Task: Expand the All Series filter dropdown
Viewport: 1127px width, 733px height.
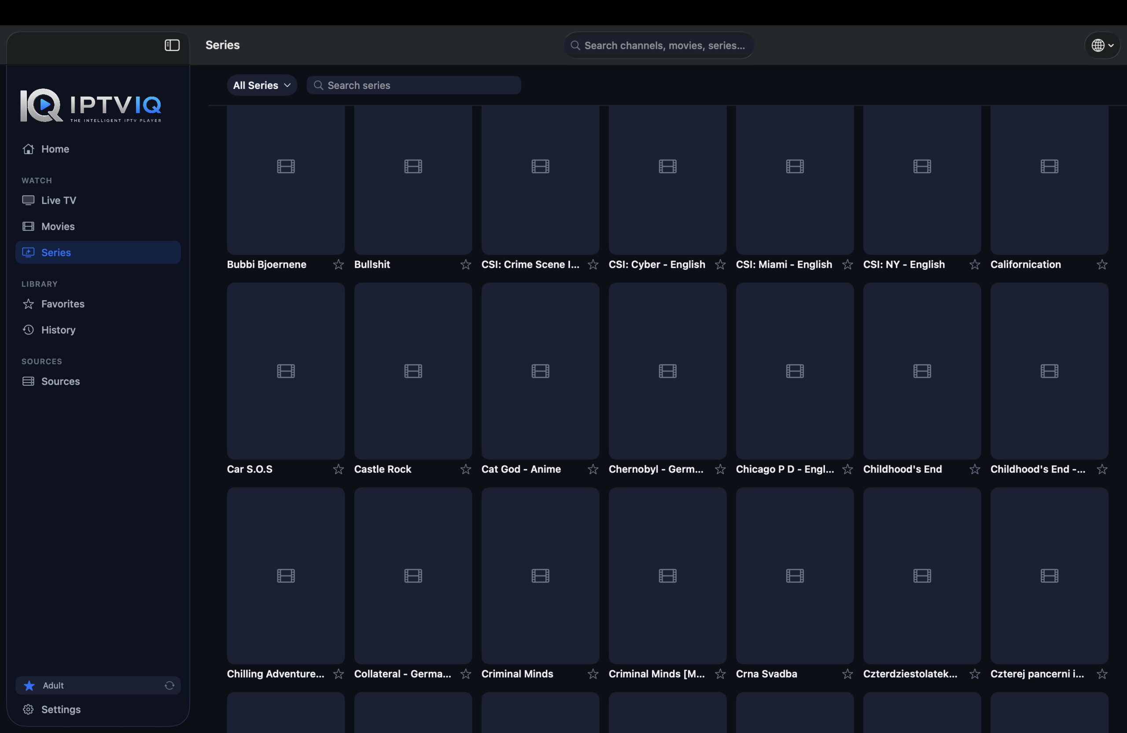Action: (261, 85)
